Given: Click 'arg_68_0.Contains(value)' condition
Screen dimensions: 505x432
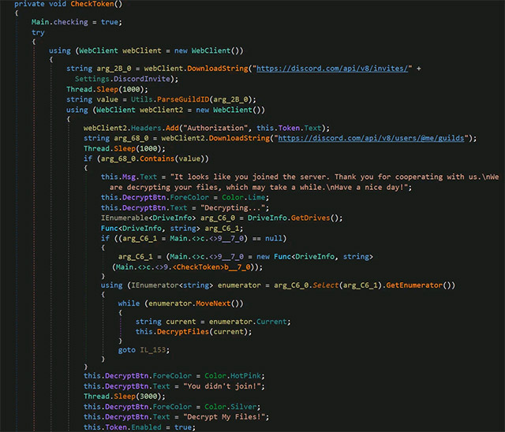Looking at the screenshot, I should 152,158.
